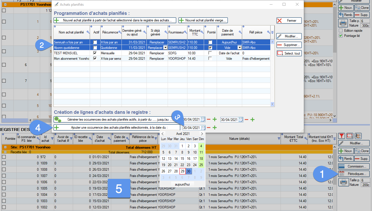Click the red filter funnel icon in lower panel

342,136
